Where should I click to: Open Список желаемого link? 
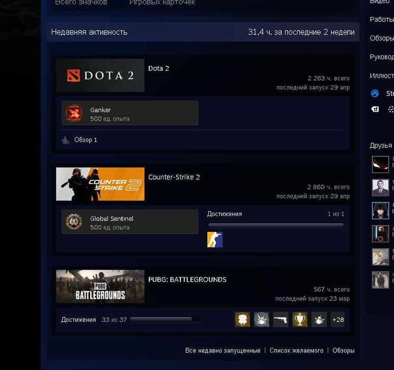[296, 350]
